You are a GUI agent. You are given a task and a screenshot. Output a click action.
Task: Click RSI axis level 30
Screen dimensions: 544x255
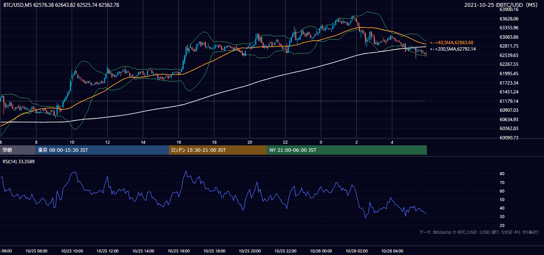(502, 217)
